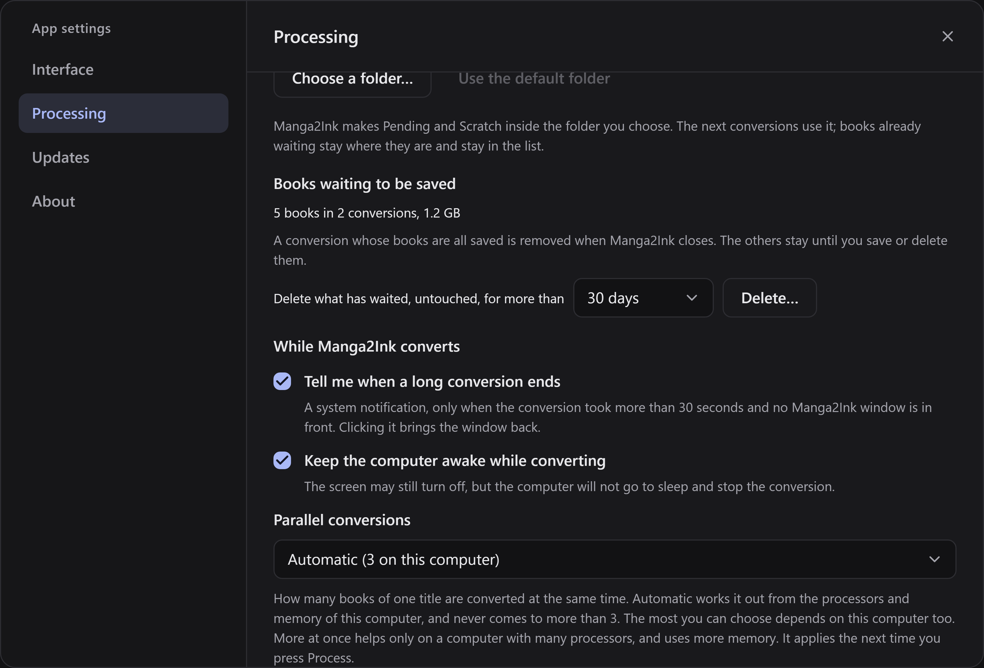The width and height of the screenshot is (984, 668).
Task: Open the Interface settings section
Action: (123, 69)
